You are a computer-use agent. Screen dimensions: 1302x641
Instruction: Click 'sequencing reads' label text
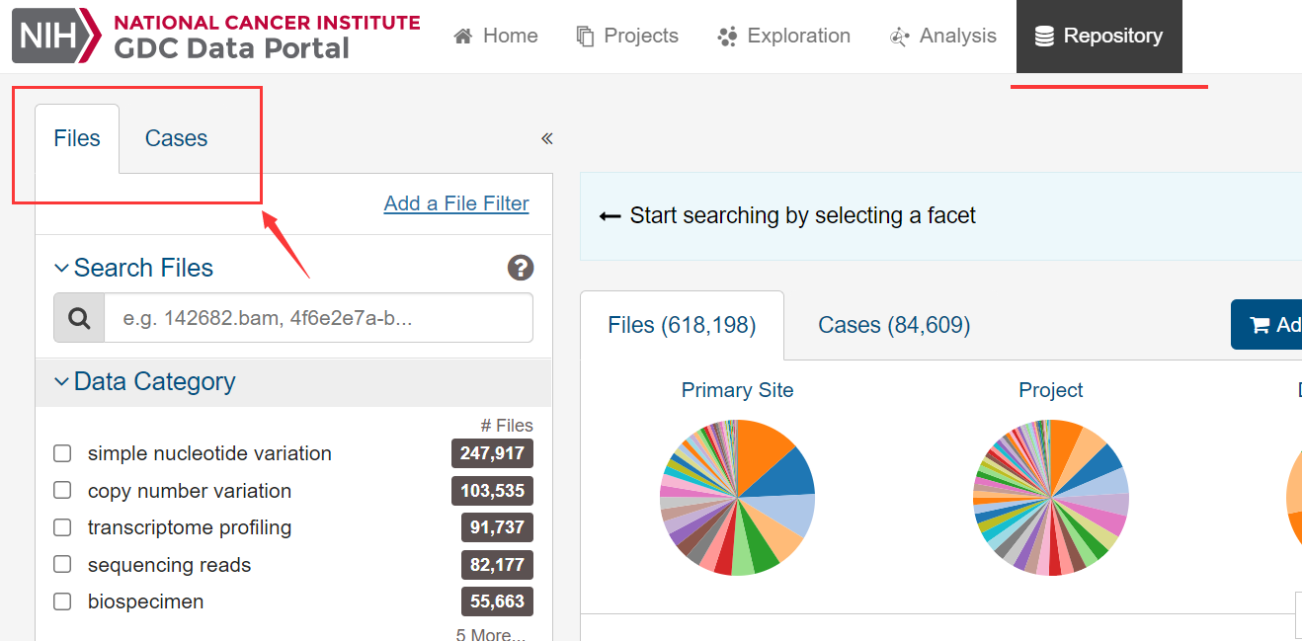click(169, 565)
